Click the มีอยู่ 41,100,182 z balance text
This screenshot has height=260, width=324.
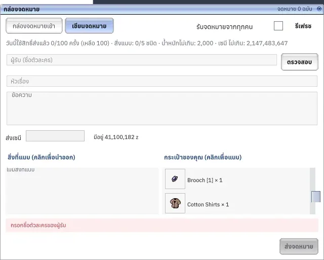(116, 137)
